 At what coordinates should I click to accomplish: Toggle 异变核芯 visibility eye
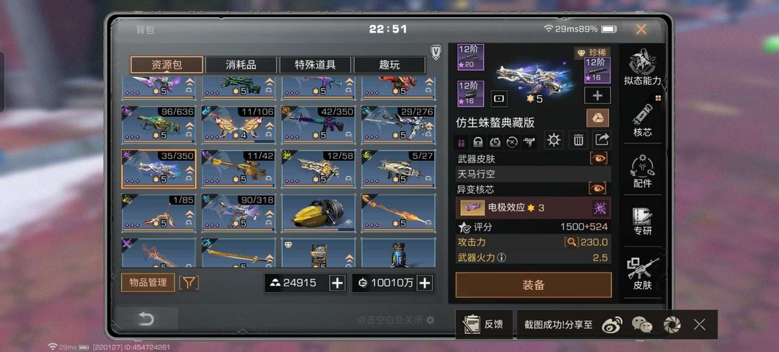[x=598, y=188]
